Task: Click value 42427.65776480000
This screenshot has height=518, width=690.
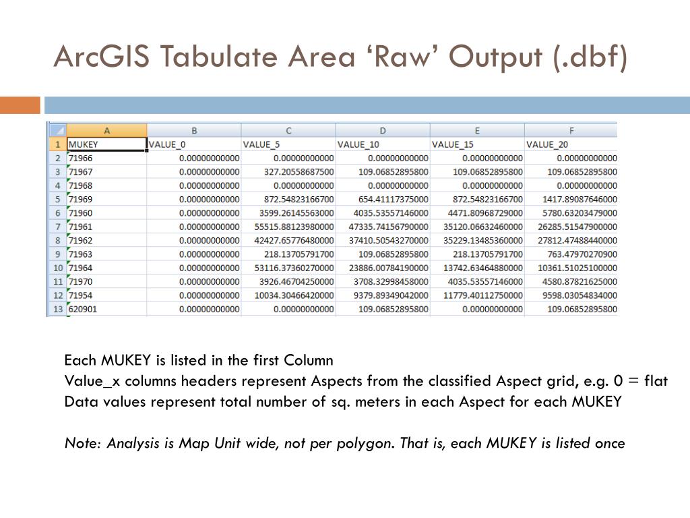Action: click(288, 241)
